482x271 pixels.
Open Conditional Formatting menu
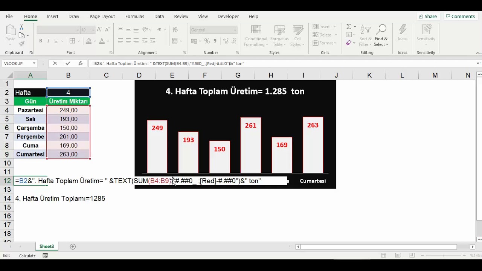click(x=256, y=36)
